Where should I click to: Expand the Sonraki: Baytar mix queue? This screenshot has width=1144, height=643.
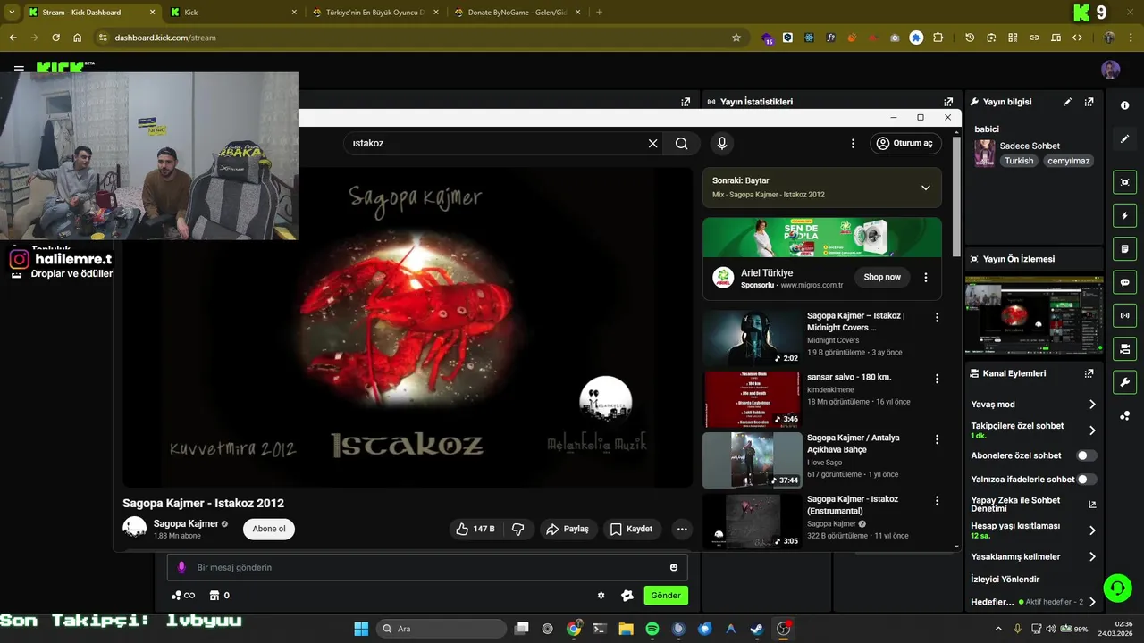925,188
